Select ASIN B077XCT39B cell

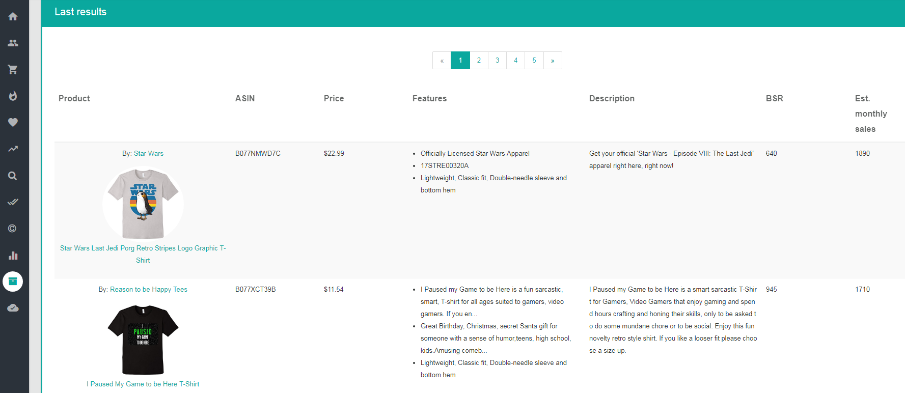click(x=256, y=289)
